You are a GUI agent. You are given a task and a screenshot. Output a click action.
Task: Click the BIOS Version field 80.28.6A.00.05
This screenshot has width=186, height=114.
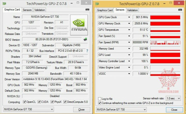coord(52,39)
